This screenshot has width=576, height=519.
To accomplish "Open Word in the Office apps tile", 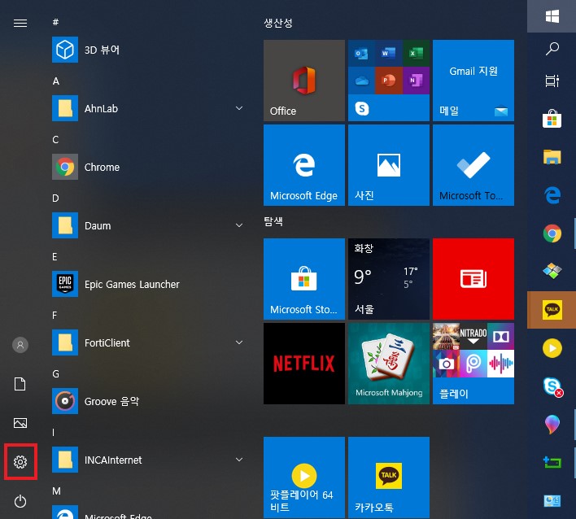I will [389, 54].
